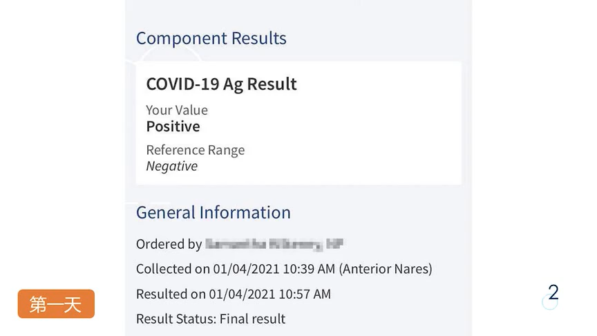Select the Positive result value
Viewport: 597px width, 336px height.
pos(173,127)
